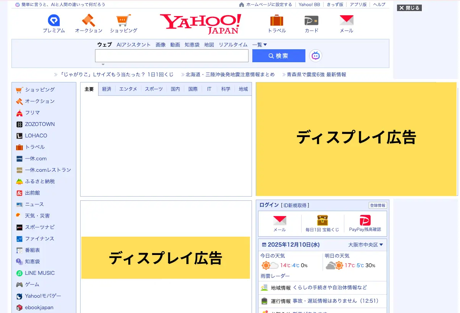Open the AI assistant robot icon beside search
This screenshot has width=460, height=313.
(x=315, y=56)
